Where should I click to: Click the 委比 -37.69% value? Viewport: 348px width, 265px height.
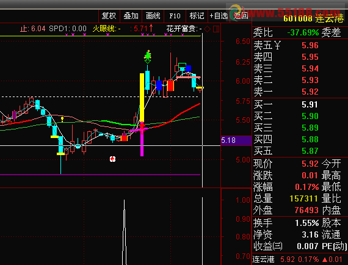[303, 33]
